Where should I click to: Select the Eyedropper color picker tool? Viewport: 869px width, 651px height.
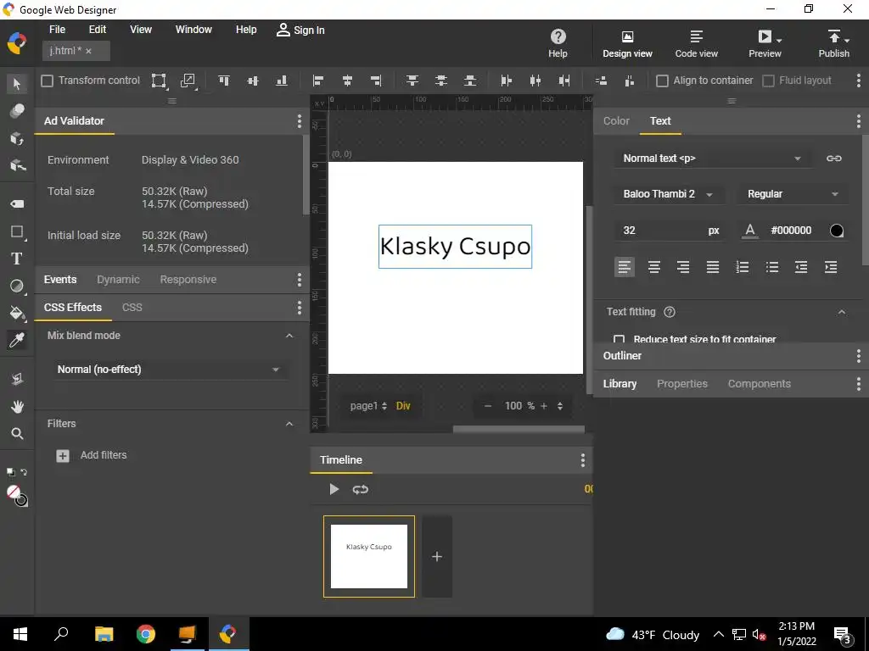coord(17,340)
